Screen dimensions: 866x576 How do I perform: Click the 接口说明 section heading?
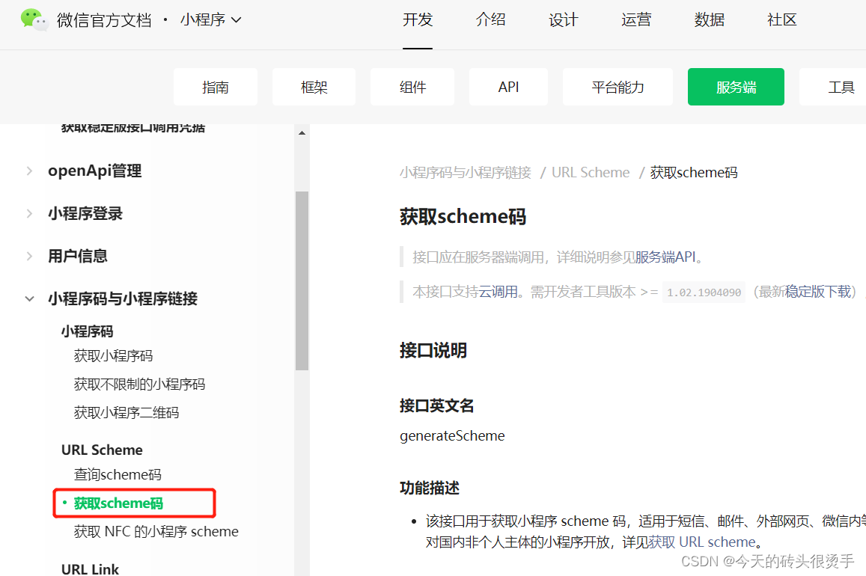433,350
